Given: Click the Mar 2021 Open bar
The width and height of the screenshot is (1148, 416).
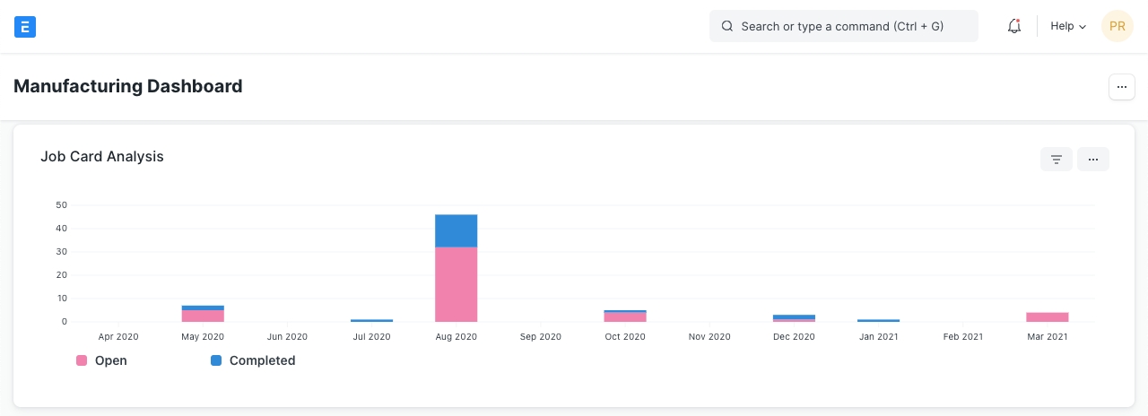Looking at the screenshot, I should [1047, 316].
